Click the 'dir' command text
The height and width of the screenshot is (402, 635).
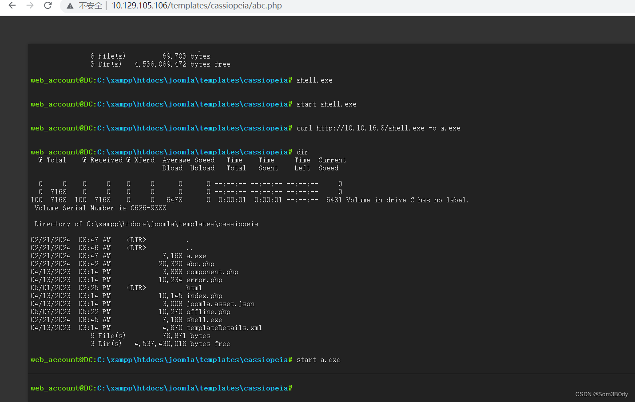[x=302, y=152]
